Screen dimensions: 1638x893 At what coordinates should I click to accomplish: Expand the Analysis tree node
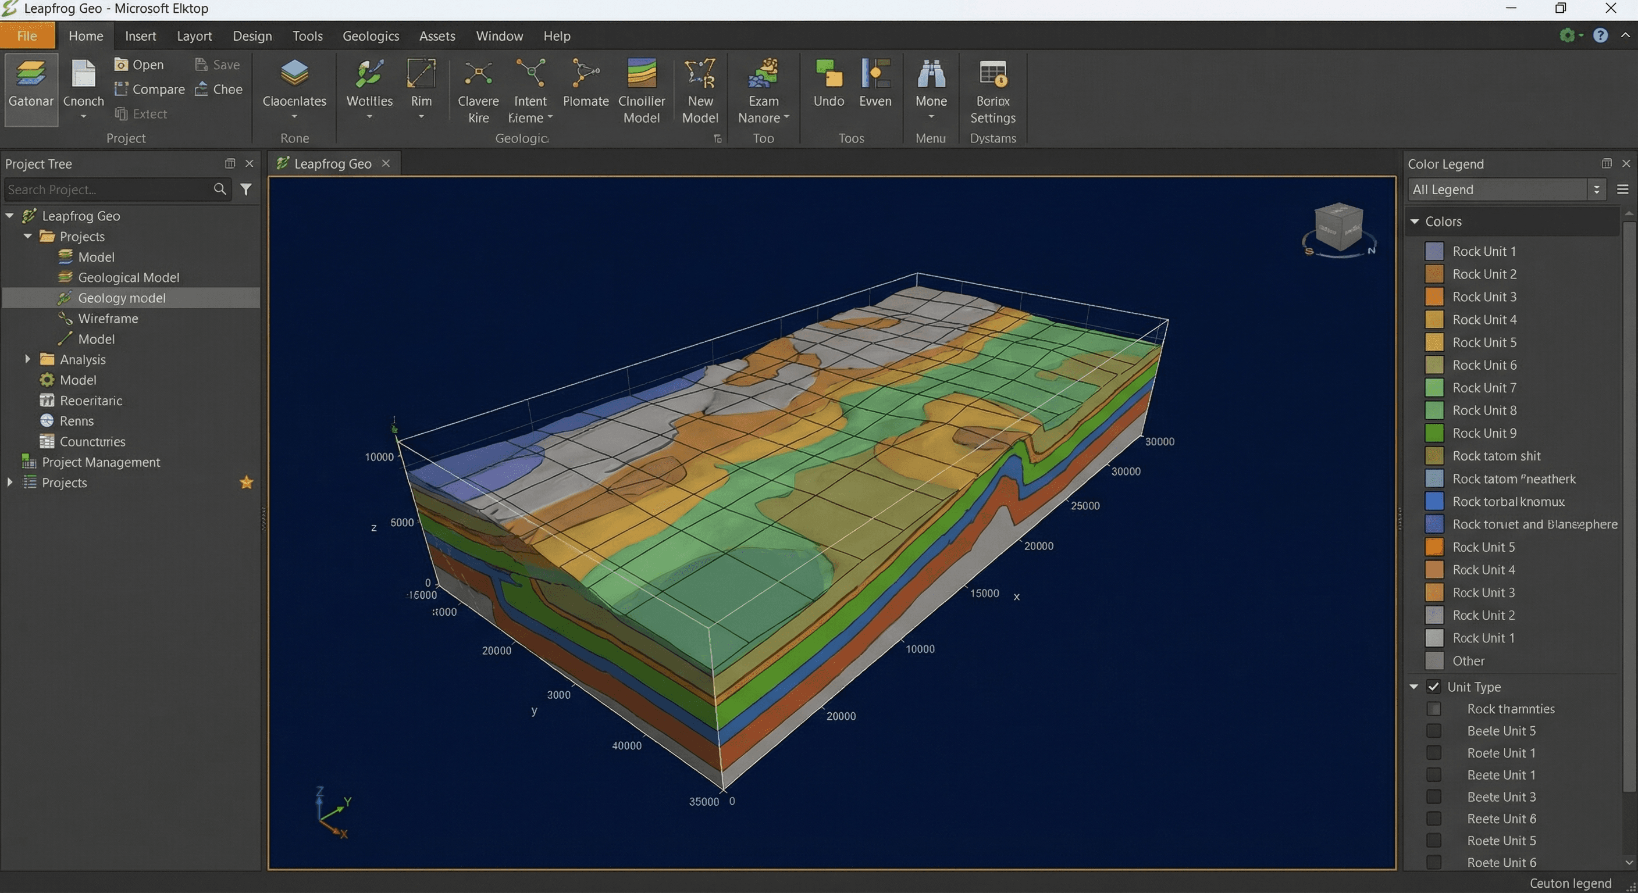point(27,359)
